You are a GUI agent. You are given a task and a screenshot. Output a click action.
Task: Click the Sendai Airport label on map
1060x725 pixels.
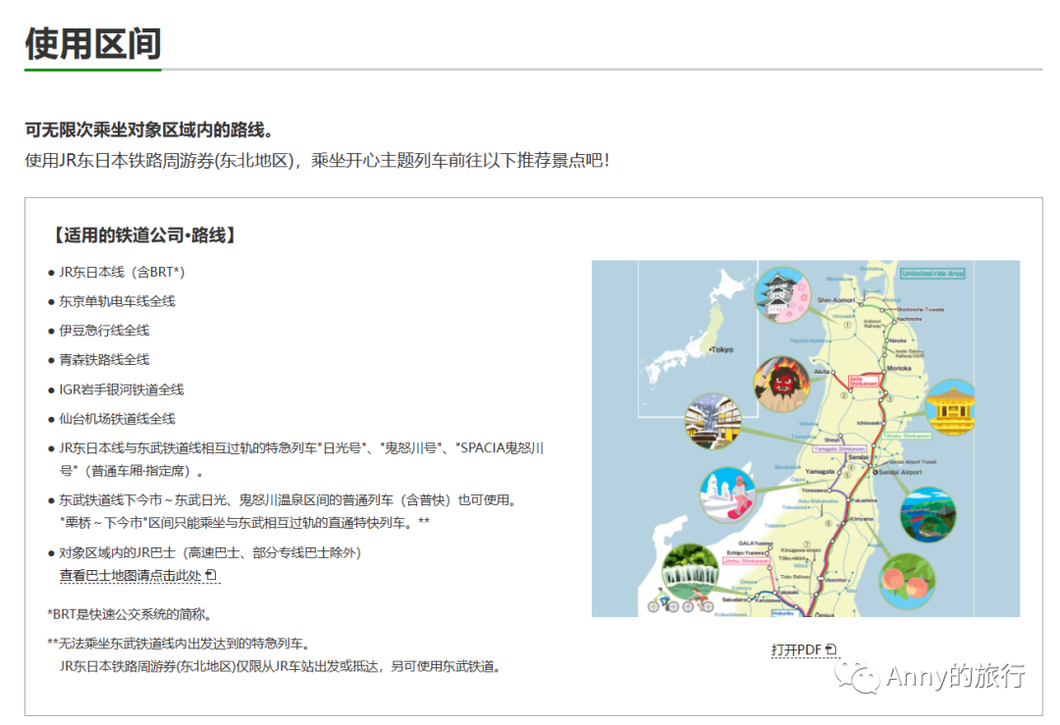(900, 472)
